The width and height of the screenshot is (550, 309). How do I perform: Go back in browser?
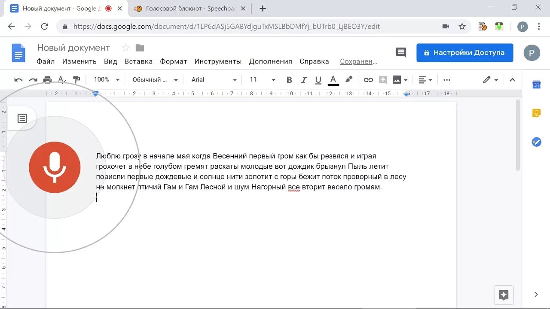point(12,27)
